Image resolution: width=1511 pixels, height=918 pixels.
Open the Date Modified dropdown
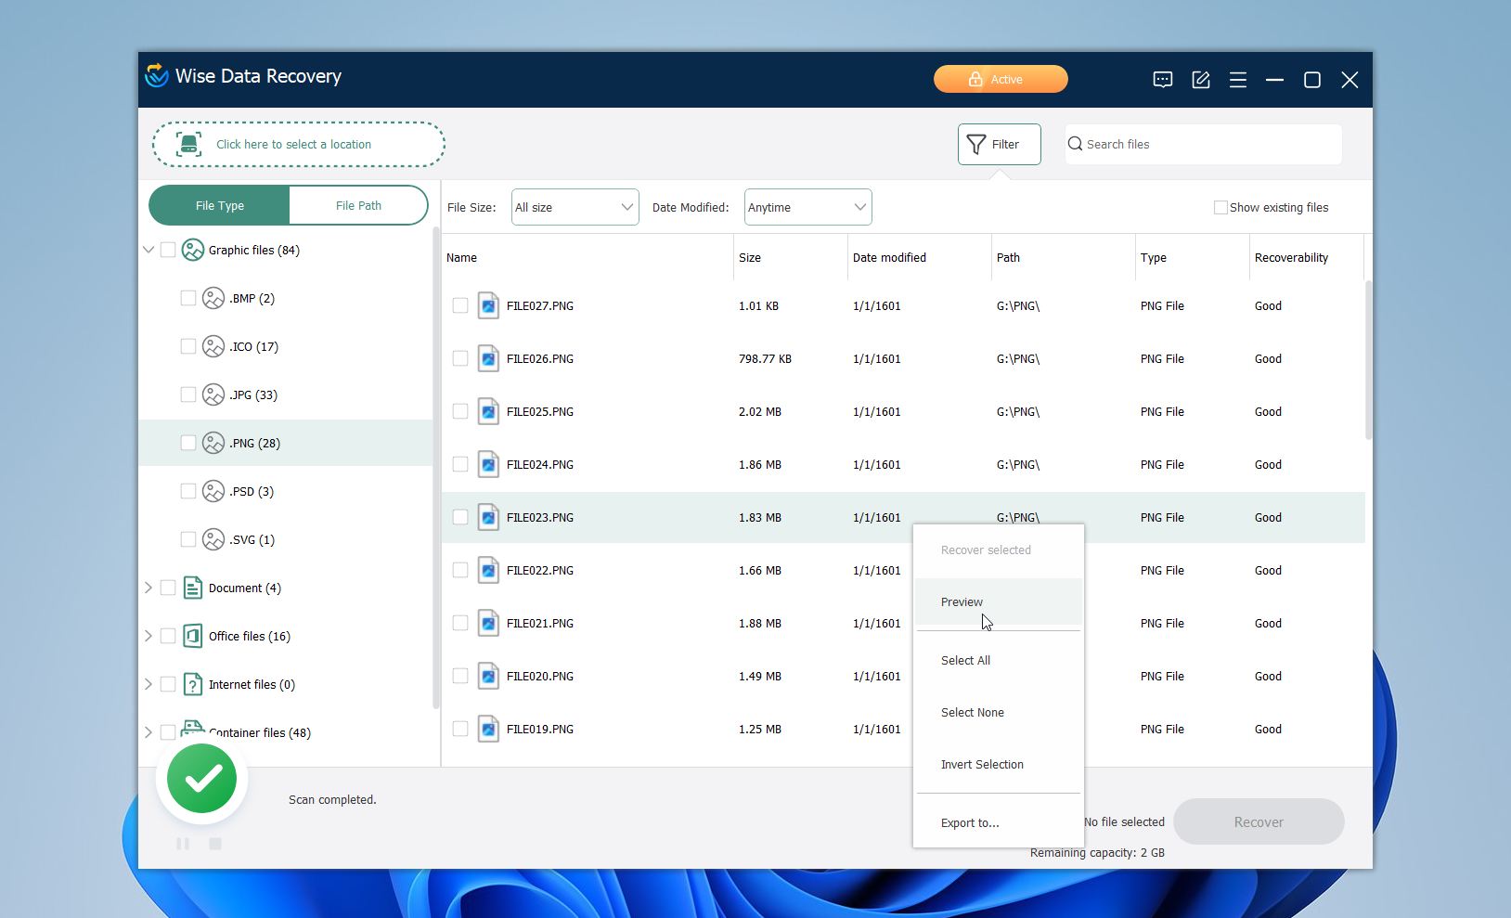click(806, 207)
